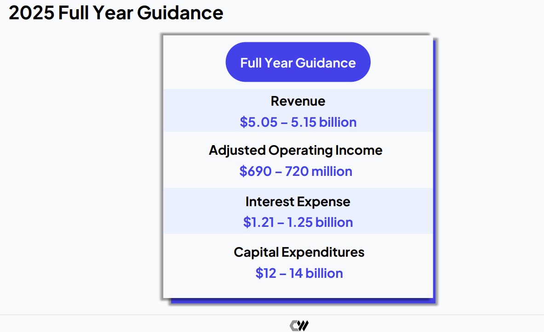This screenshot has height=332, width=544.
Task: Click the slide title '2025 Full Year Guidance'
Action: pos(116,13)
